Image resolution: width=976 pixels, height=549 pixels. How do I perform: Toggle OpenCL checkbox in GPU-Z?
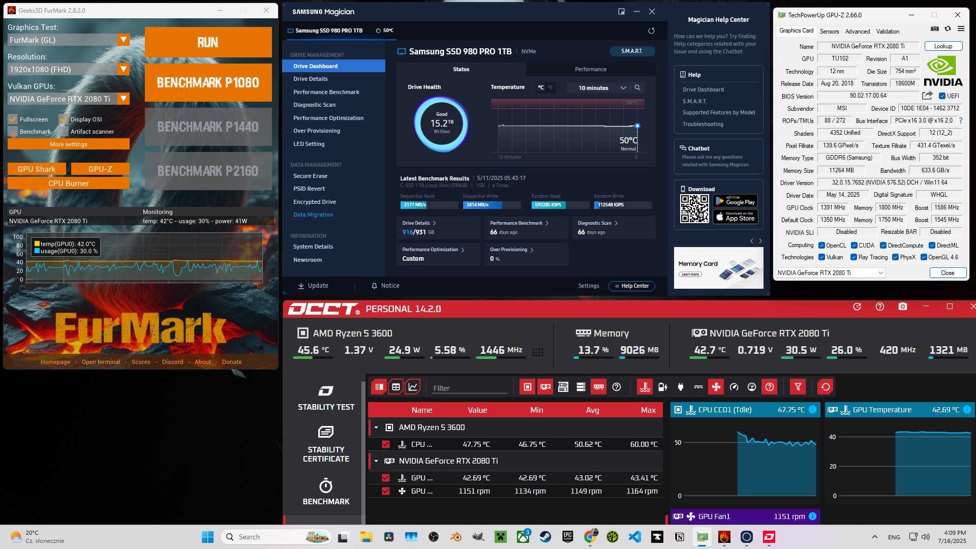(x=821, y=246)
